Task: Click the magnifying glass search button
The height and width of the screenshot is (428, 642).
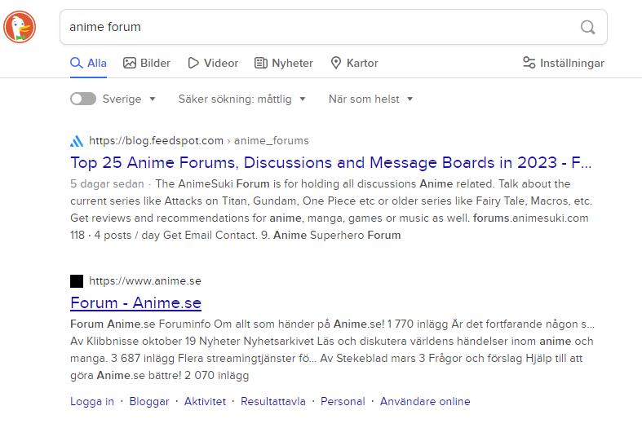Action: click(x=587, y=27)
